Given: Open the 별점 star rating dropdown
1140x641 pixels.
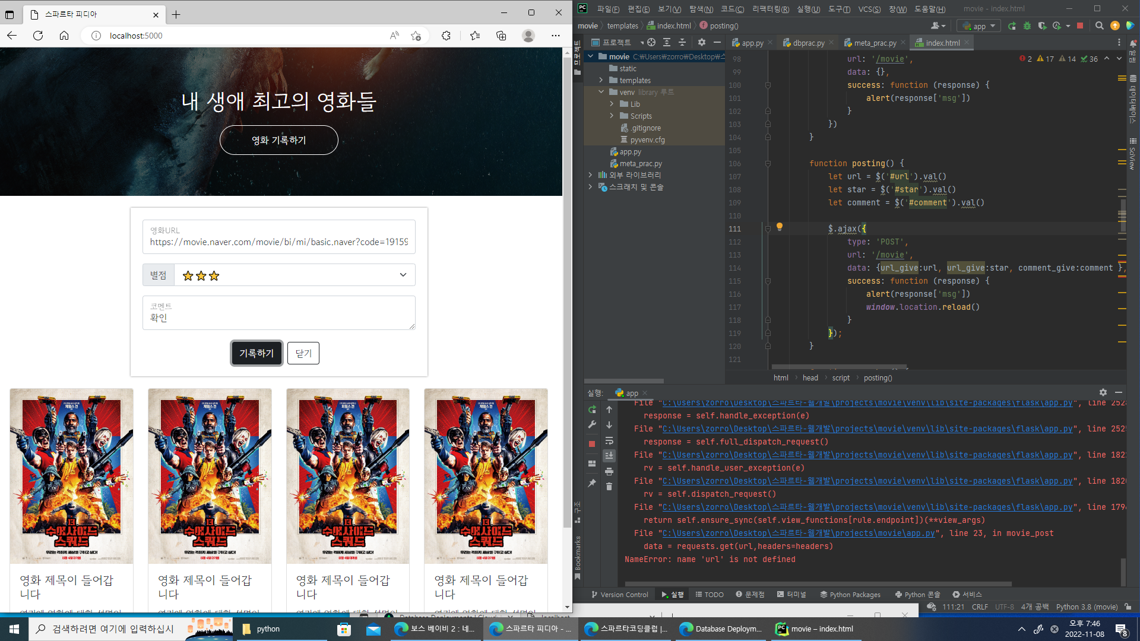Looking at the screenshot, I should click(x=294, y=275).
